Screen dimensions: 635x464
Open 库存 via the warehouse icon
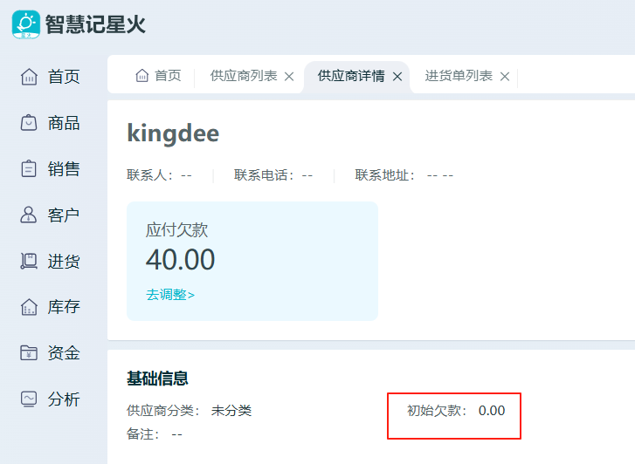point(29,307)
